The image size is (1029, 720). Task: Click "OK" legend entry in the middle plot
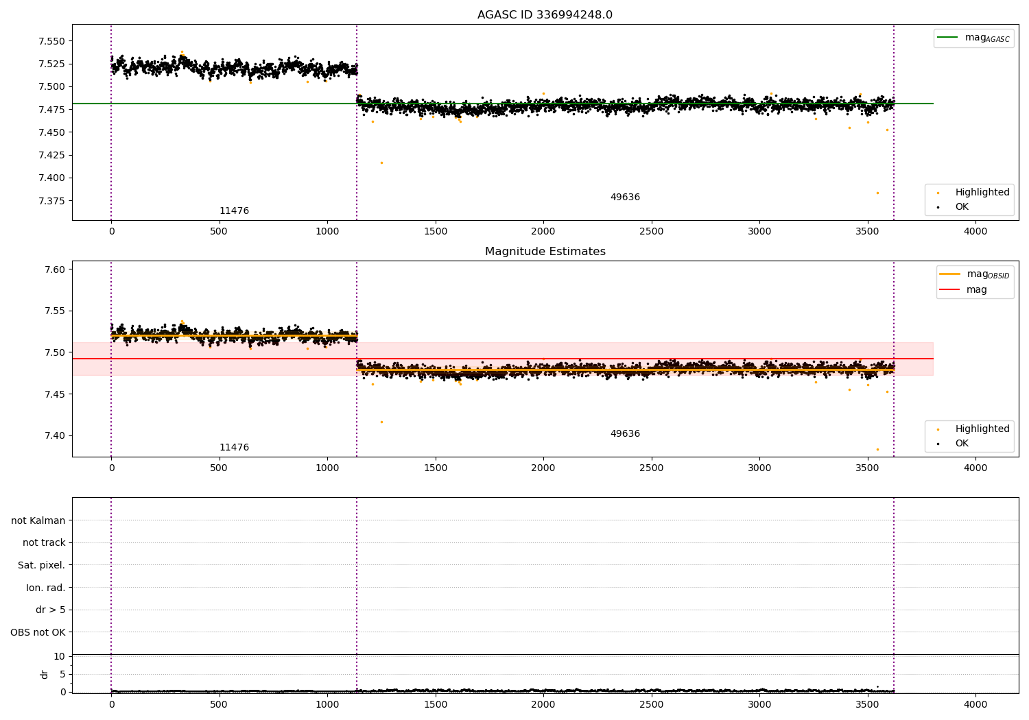962,444
